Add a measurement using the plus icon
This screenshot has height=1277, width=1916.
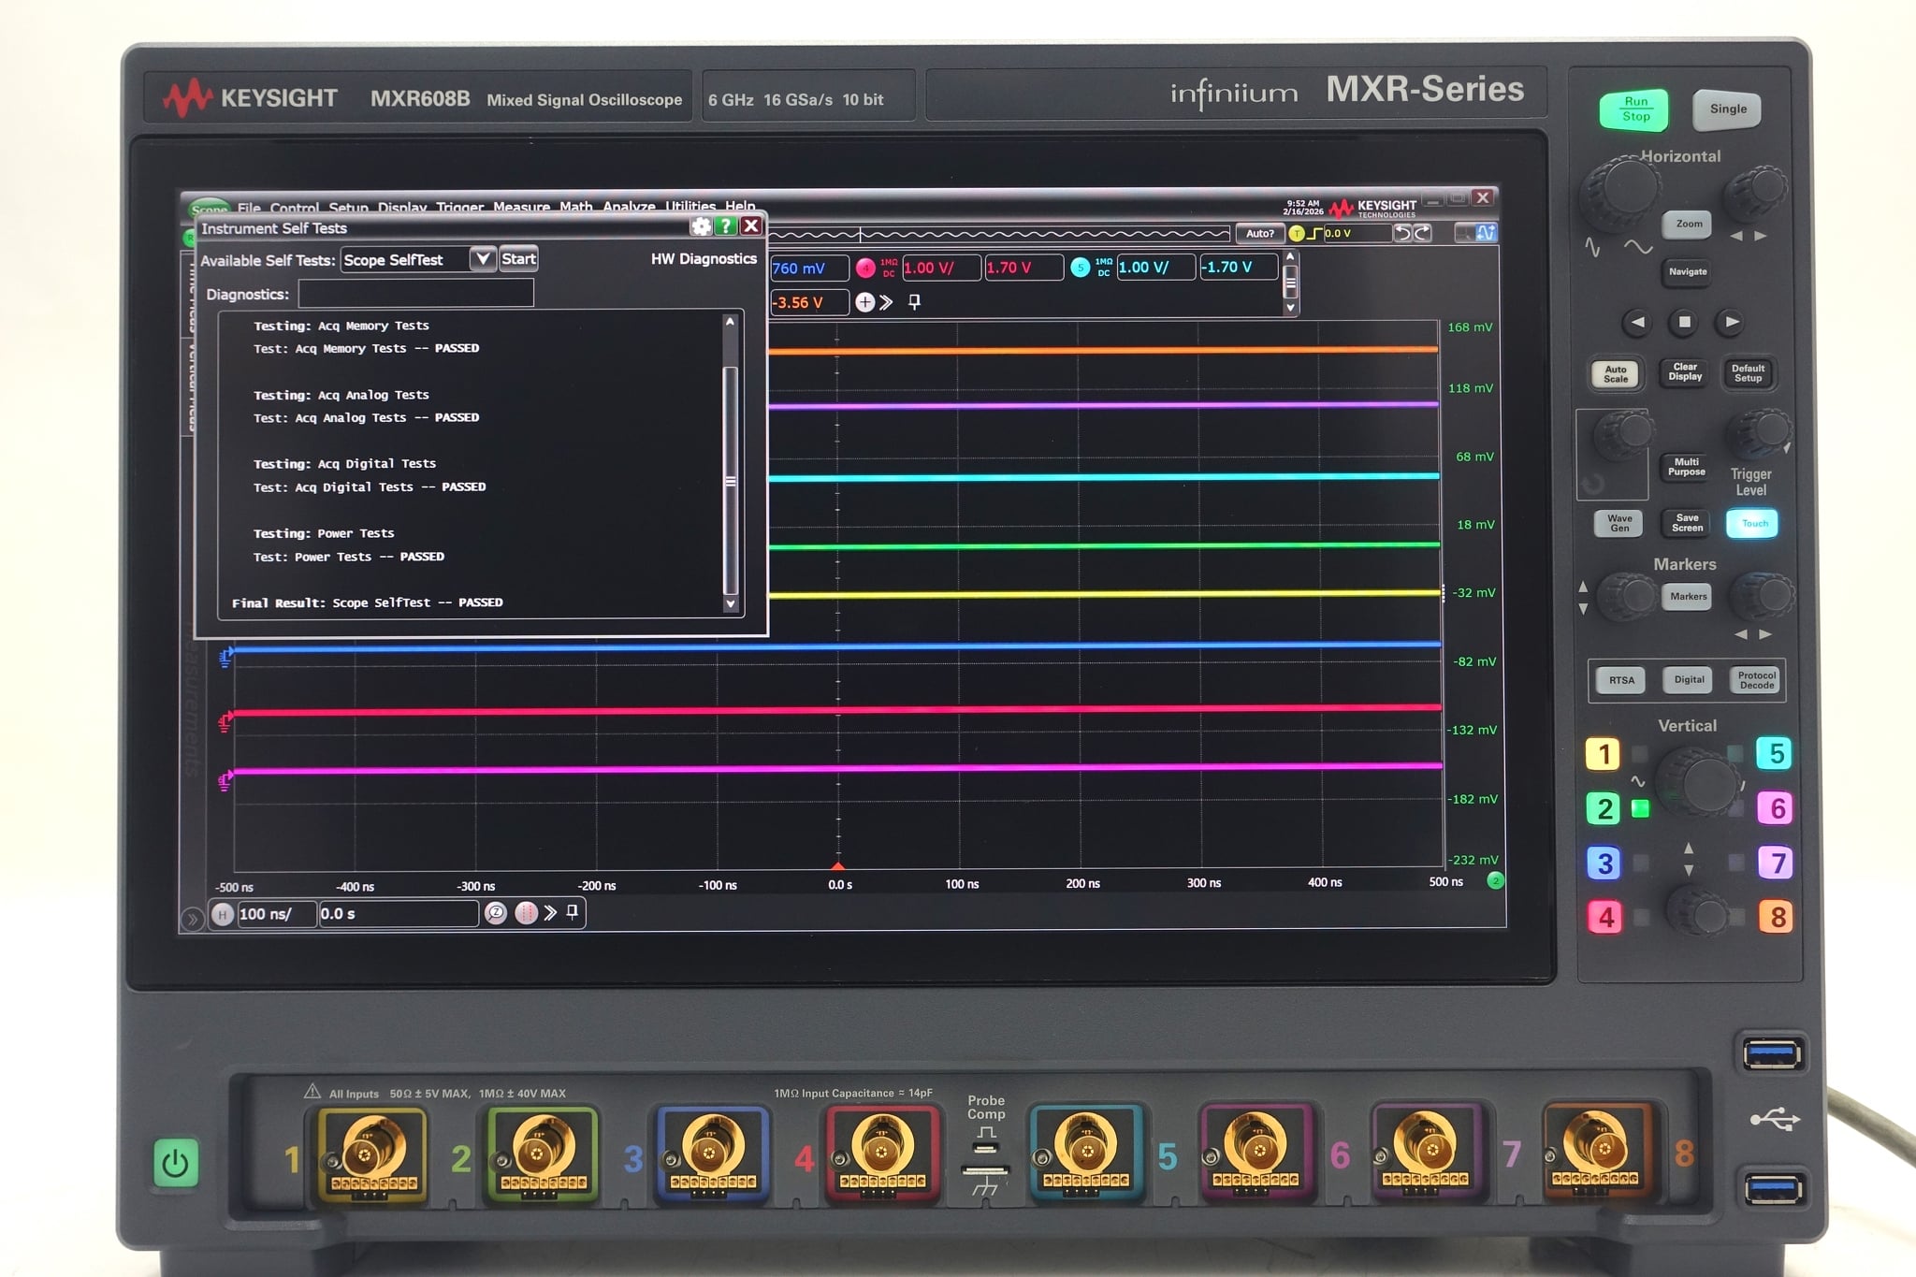[x=864, y=302]
